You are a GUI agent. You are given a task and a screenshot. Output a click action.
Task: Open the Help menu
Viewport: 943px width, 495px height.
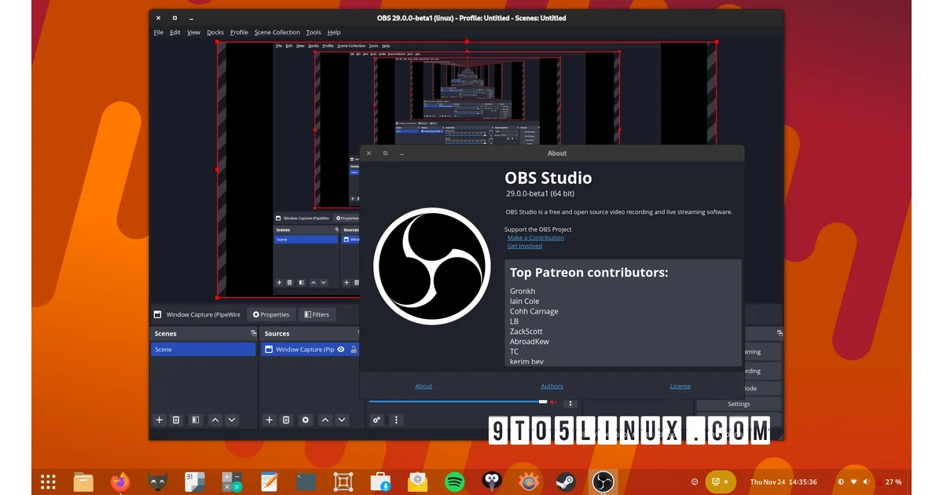pyautogui.click(x=334, y=32)
